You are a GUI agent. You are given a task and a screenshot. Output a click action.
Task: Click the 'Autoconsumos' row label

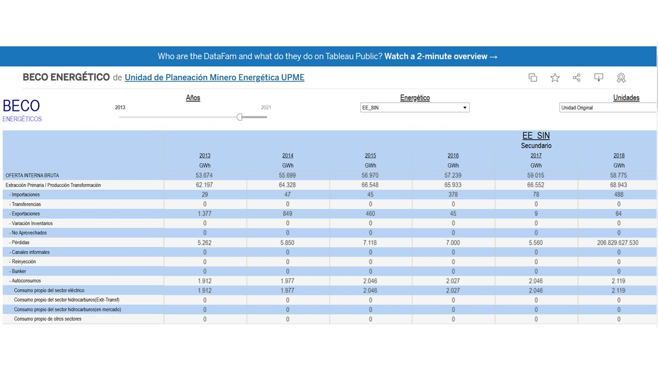(x=26, y=281)
